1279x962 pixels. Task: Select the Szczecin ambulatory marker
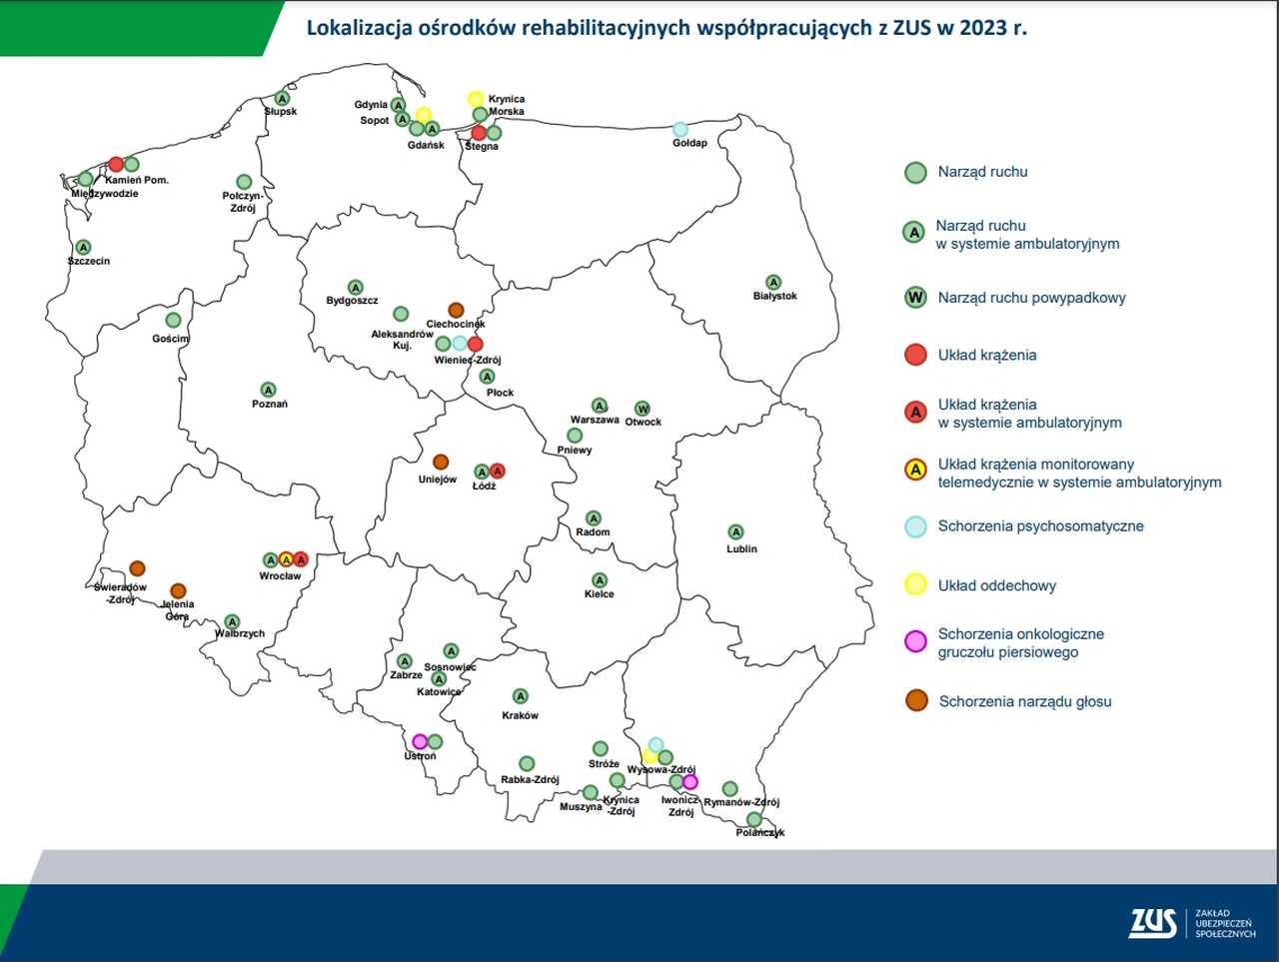(84, 247)
